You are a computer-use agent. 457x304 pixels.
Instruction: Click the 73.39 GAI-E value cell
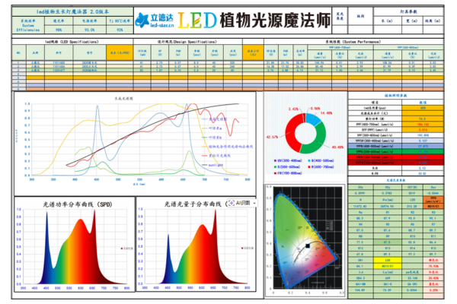coord(388,290)
